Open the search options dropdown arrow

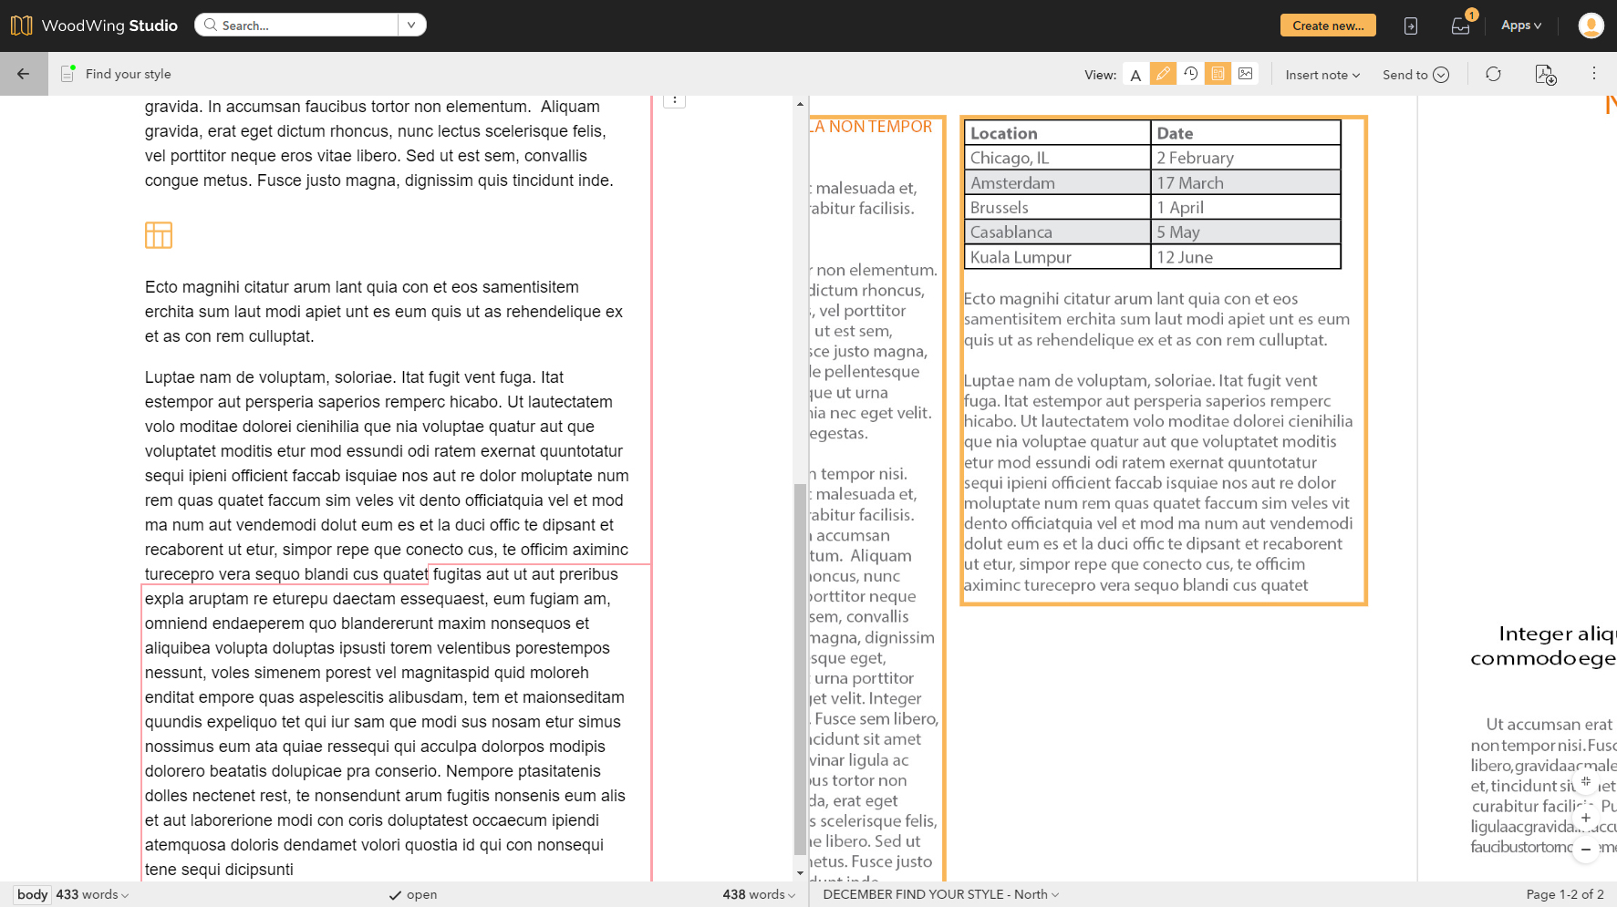pyautogui.click(x=411, y=26)
